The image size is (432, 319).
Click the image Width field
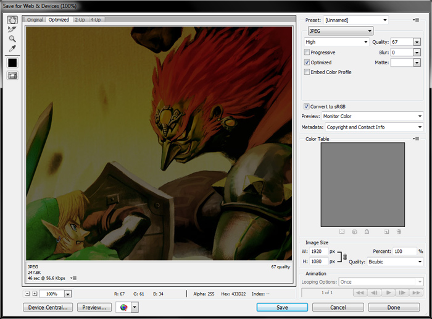[x=319, y=252]
